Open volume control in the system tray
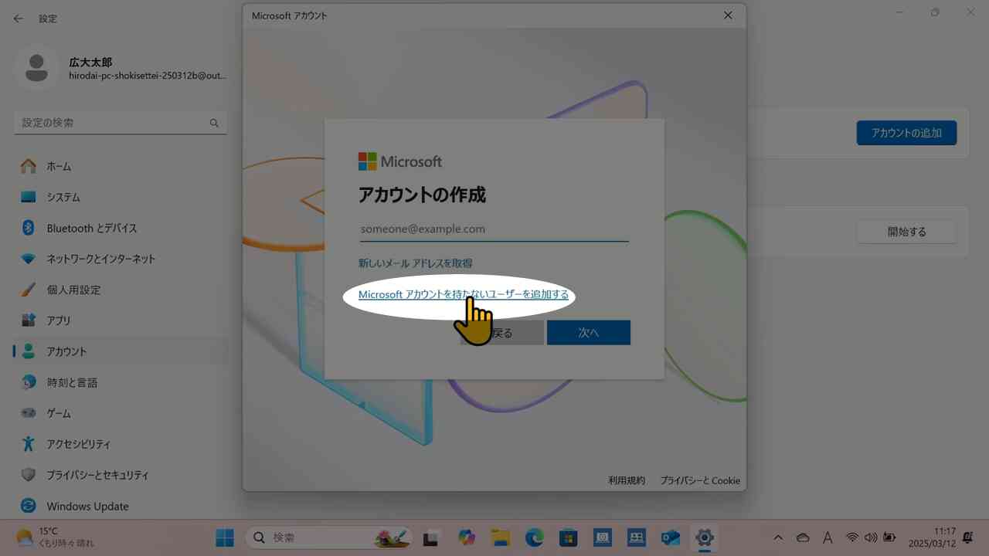989x556 pixels. 871,538
